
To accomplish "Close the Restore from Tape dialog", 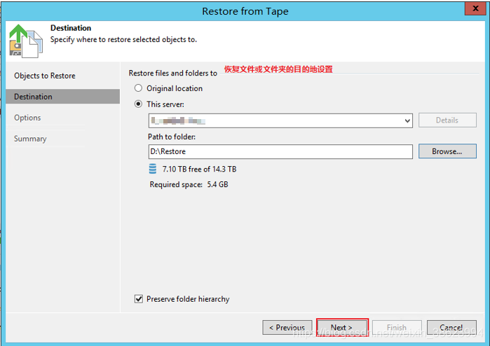I will [475, 8].
